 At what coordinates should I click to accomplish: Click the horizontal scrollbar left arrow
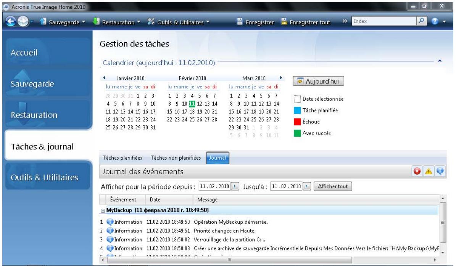pos(103,260)
